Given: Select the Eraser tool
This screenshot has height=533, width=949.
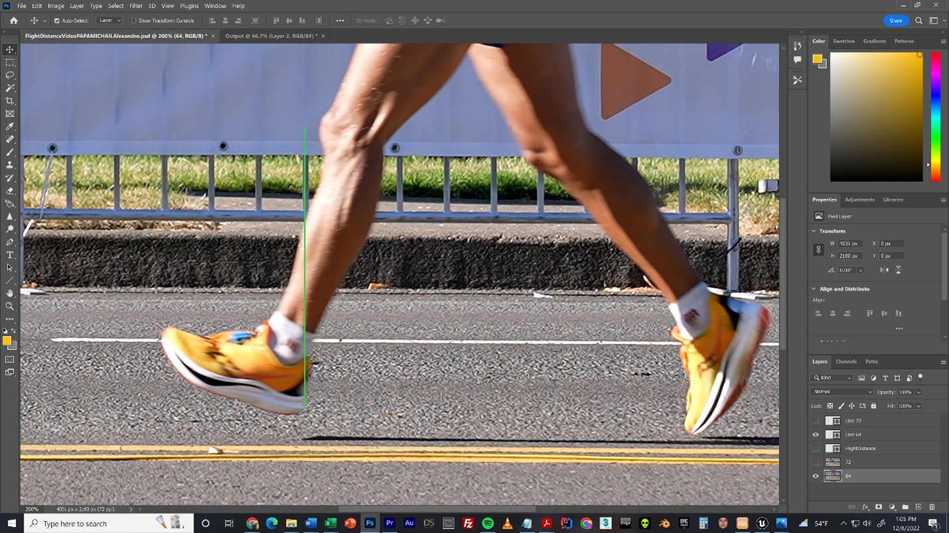Looking at the screenshot, I should point(10,191).
